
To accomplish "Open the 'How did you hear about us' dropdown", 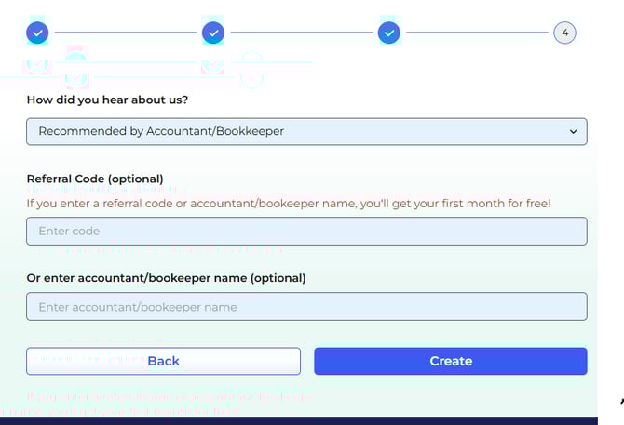I will tap(306, 131).
